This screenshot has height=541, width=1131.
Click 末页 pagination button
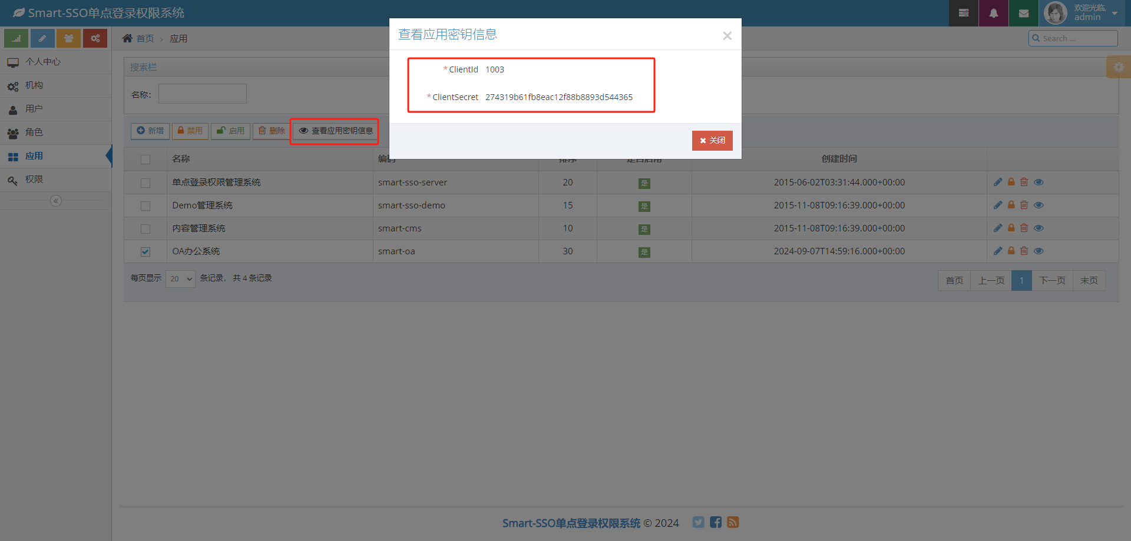coord(1089,281)
